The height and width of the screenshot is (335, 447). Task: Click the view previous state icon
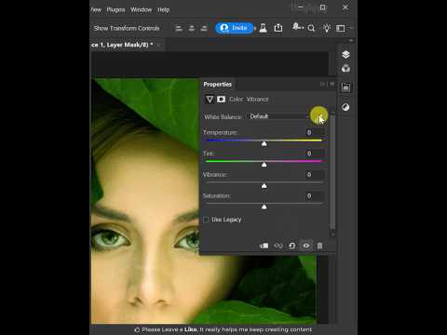coord(278,246)
